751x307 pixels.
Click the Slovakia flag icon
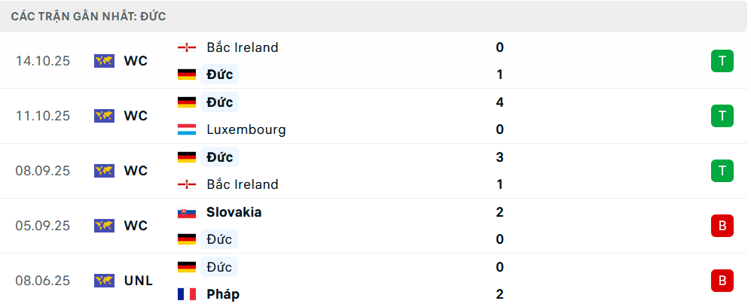click(186, 212)
